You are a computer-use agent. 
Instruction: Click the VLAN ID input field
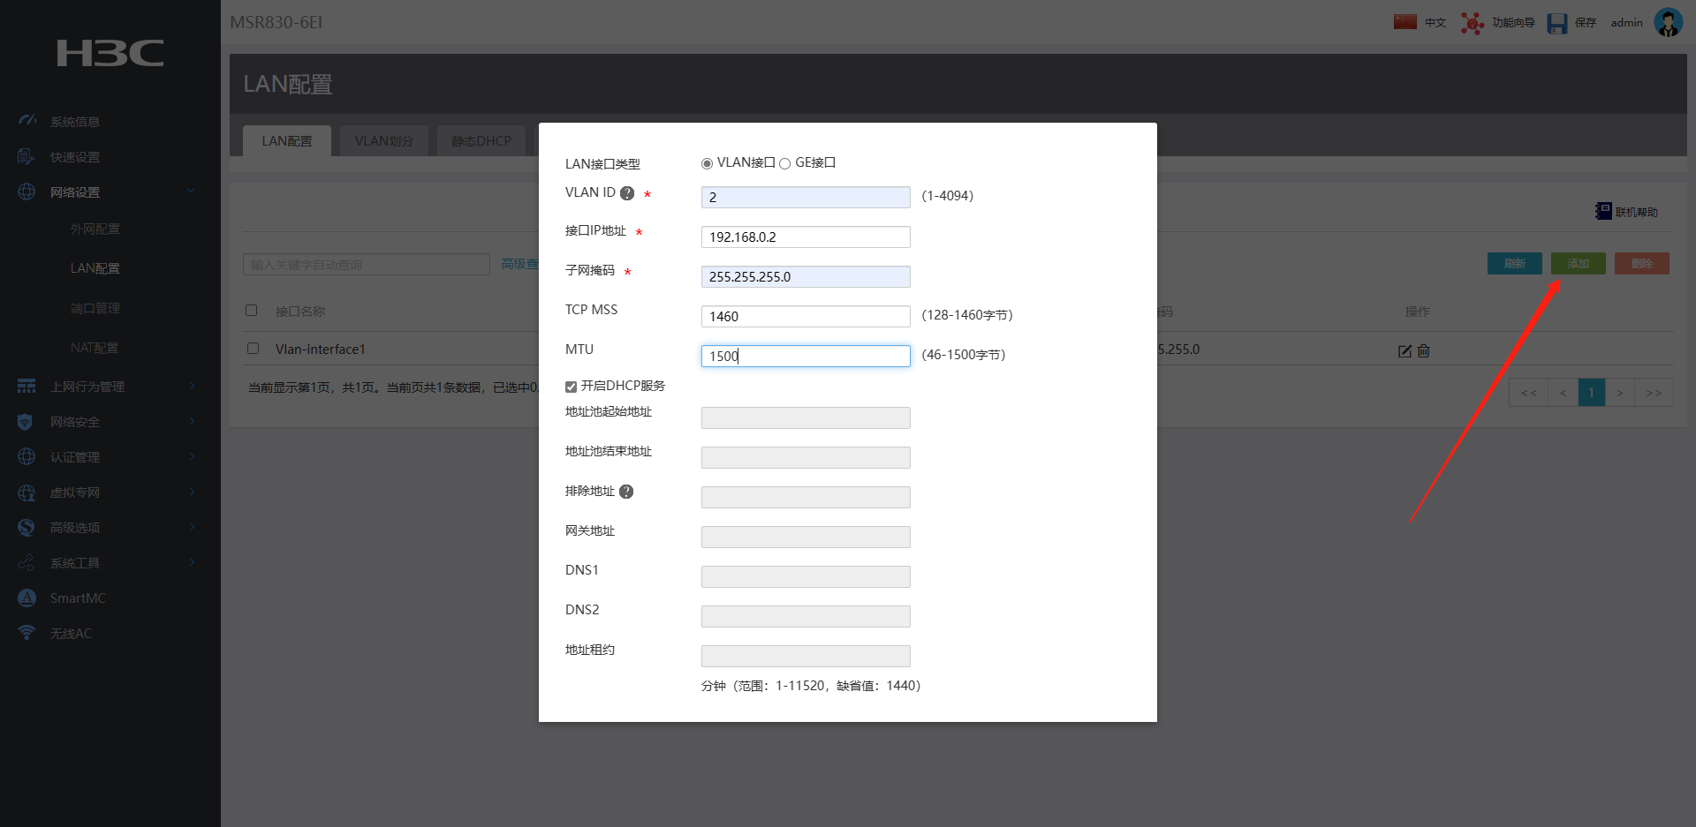806,197
